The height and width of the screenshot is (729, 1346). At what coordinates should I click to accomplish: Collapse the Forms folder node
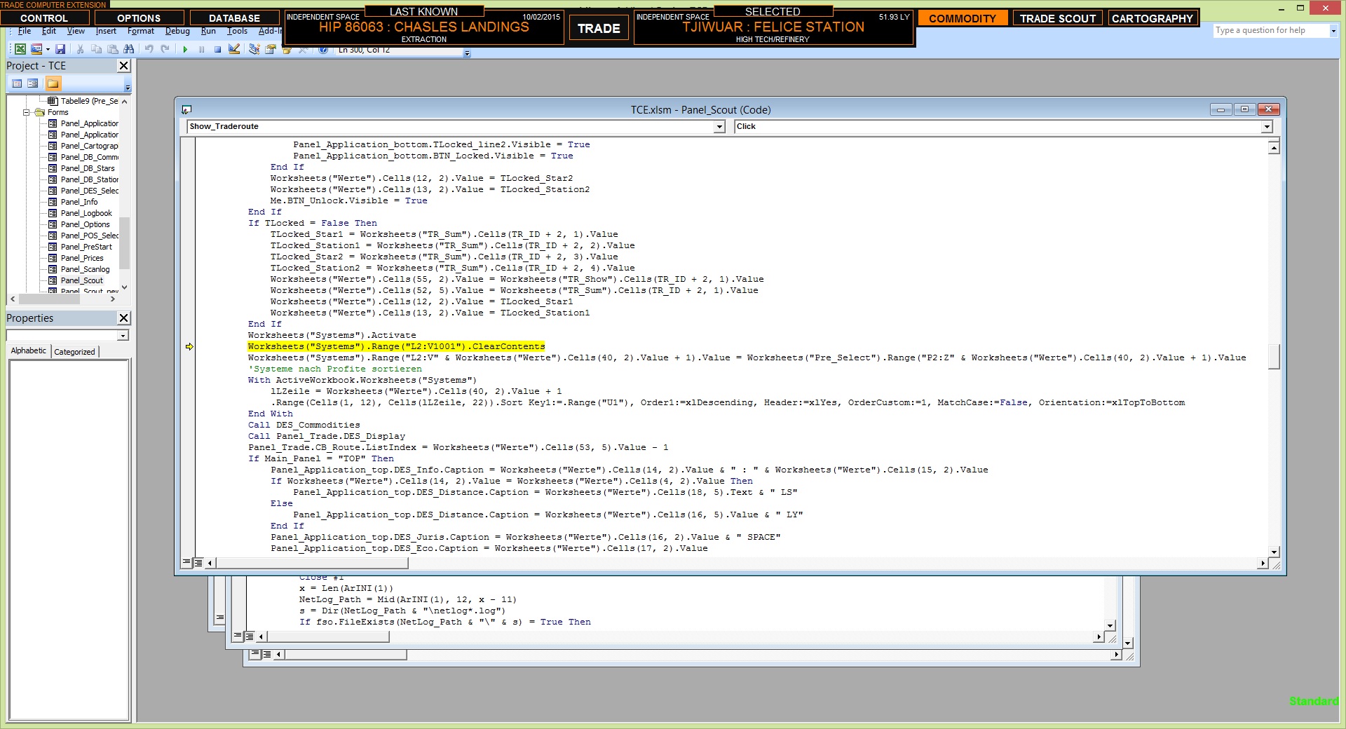coord(27,112)
